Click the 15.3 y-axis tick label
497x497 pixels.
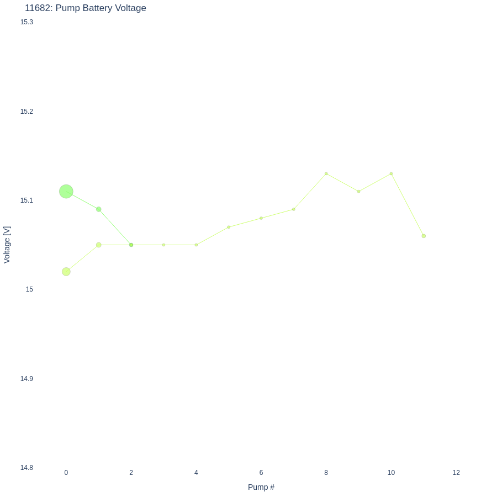point(27,22)
